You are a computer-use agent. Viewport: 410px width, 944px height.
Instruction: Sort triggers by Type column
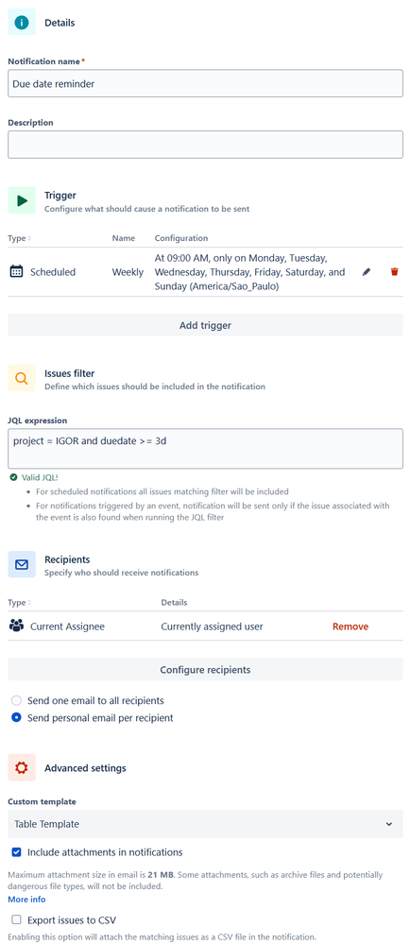tap(20, 238)
